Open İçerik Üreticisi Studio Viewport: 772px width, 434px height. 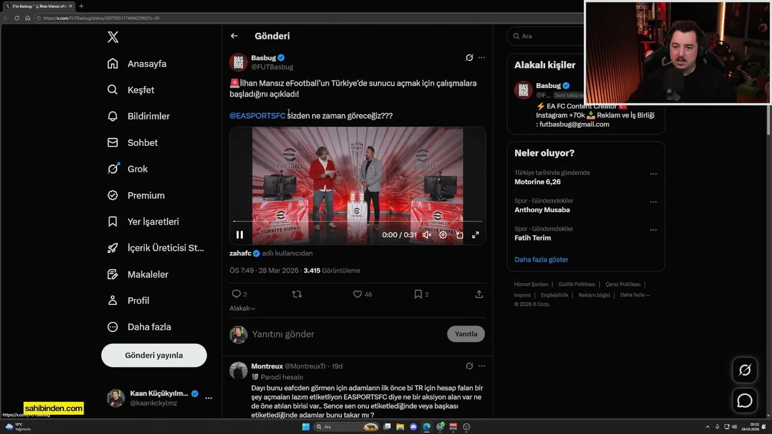click(156, 248)
